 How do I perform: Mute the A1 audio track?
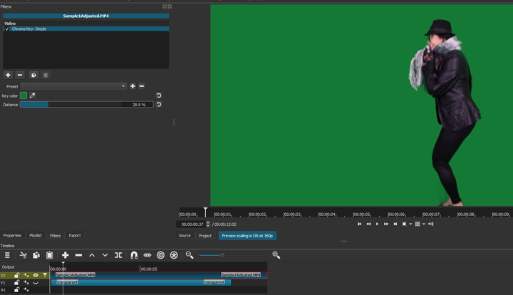(26, 290)
